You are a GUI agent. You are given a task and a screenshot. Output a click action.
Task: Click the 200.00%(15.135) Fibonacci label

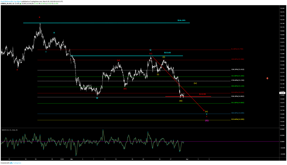tap(238, 86)
